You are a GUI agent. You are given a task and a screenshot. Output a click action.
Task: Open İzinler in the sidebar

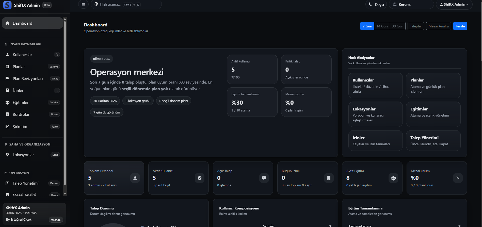(x=33, y=90)
